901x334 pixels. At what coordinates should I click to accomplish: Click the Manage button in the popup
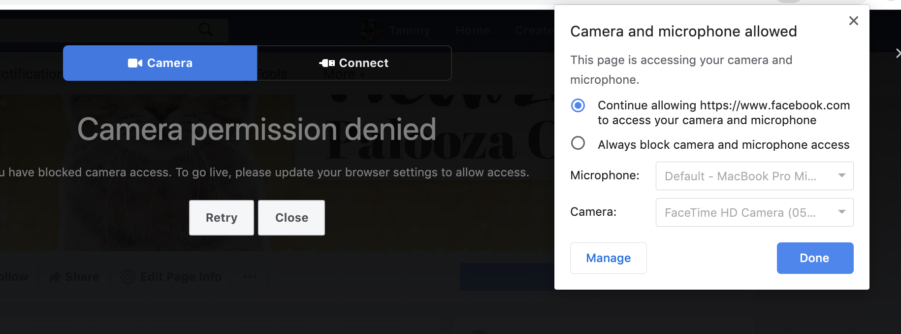tap(608, 258)
